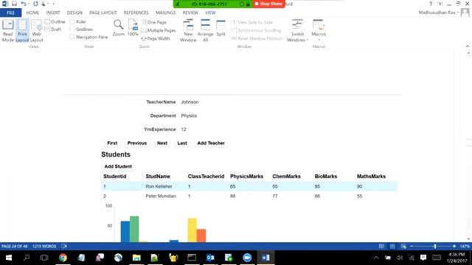Click the zoom slider handle
Viewport: 472px width, 265px height.
pos(435,246)
